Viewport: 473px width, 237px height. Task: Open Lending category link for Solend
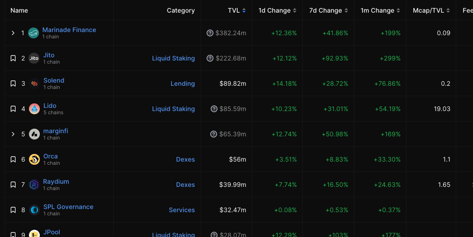click(182, 84)
